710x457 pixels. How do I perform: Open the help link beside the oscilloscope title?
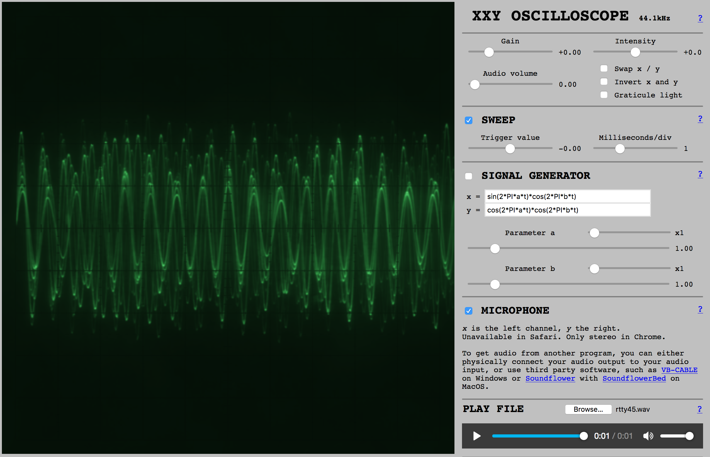coord(700,19)
